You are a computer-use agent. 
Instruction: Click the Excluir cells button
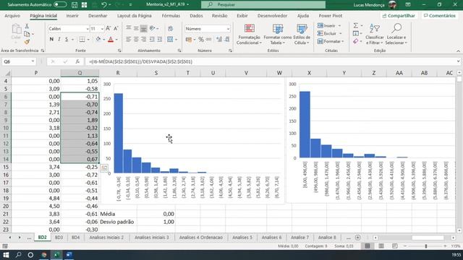(x=329, y=34)
